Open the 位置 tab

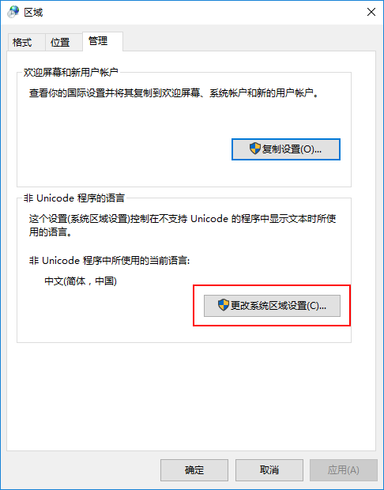(60, 42)
